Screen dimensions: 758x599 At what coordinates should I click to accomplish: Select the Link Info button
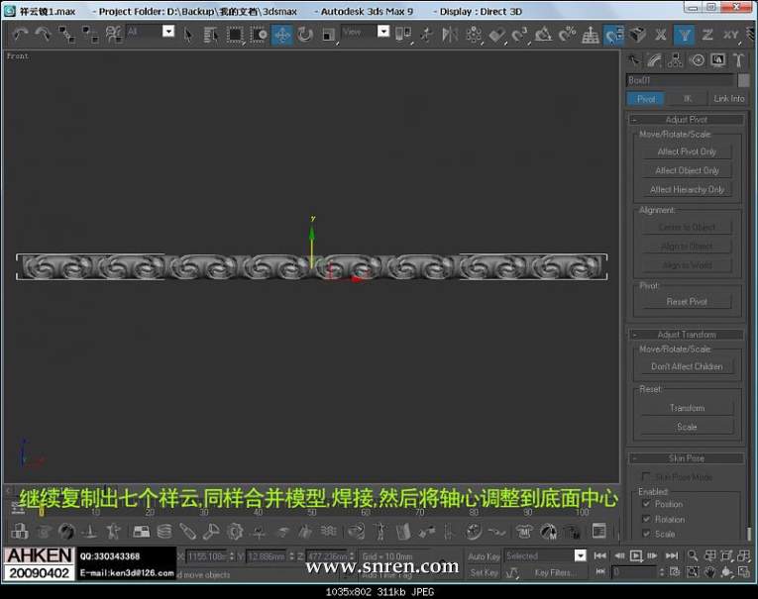728,99
